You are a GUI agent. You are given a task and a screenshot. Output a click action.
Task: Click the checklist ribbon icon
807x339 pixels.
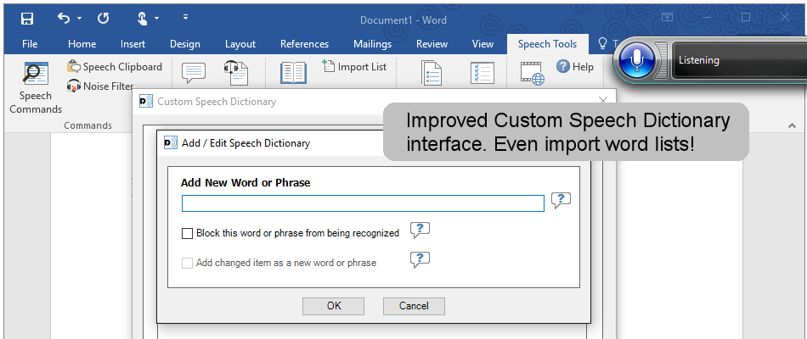(x=483, y=73)
